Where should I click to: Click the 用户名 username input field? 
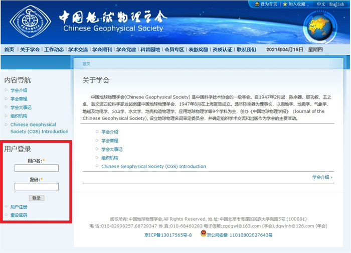coord(37,168)
